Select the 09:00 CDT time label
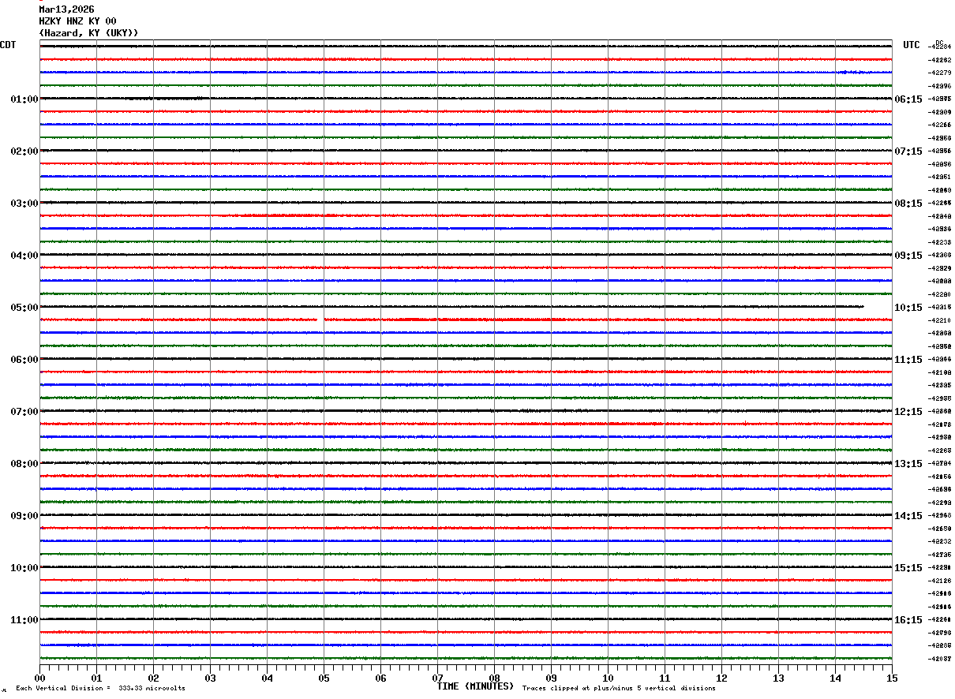 pos(24,516)
